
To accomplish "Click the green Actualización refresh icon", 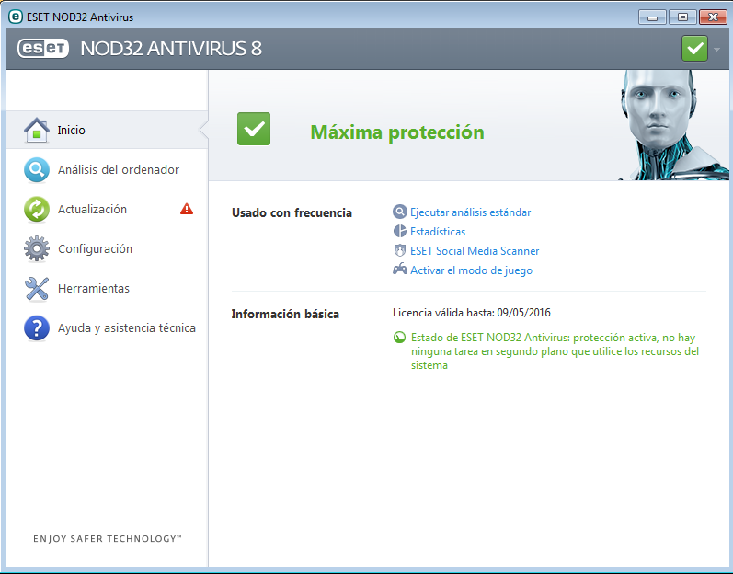I will coord(36,210).
